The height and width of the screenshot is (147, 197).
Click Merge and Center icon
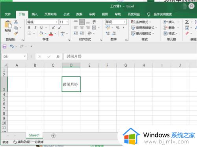[94, 28]
